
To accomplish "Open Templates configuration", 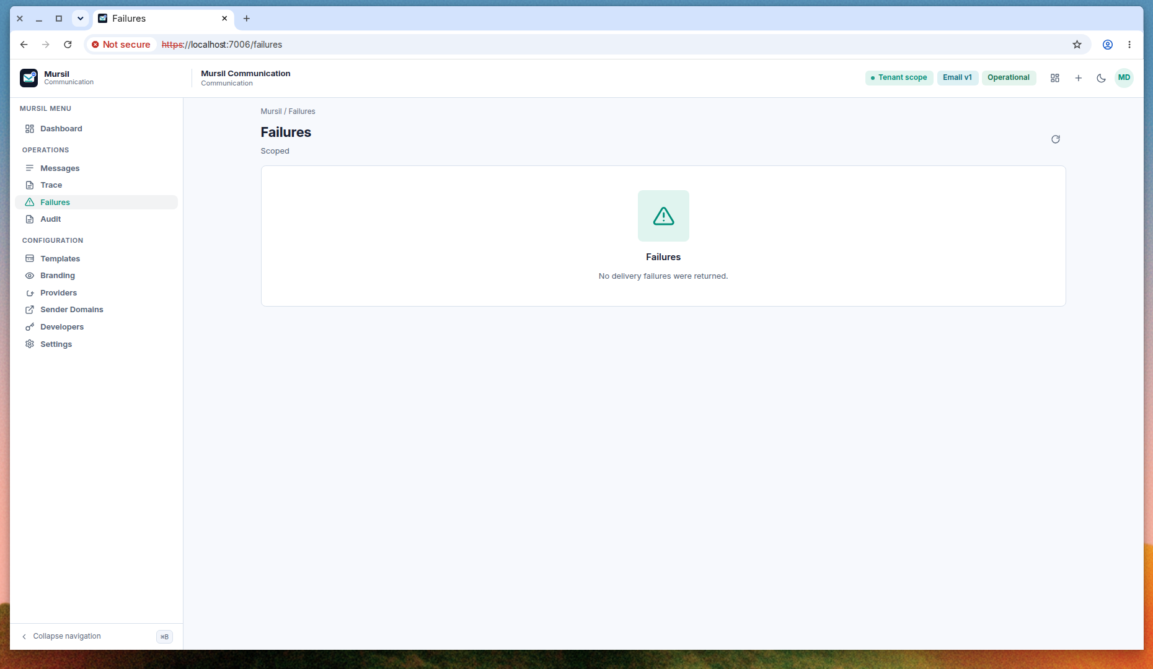I will 96,259.
